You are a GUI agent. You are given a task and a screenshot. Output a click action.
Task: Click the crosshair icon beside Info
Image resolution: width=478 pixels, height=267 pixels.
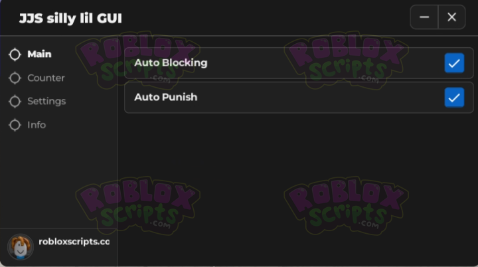[x=15, y=125]
